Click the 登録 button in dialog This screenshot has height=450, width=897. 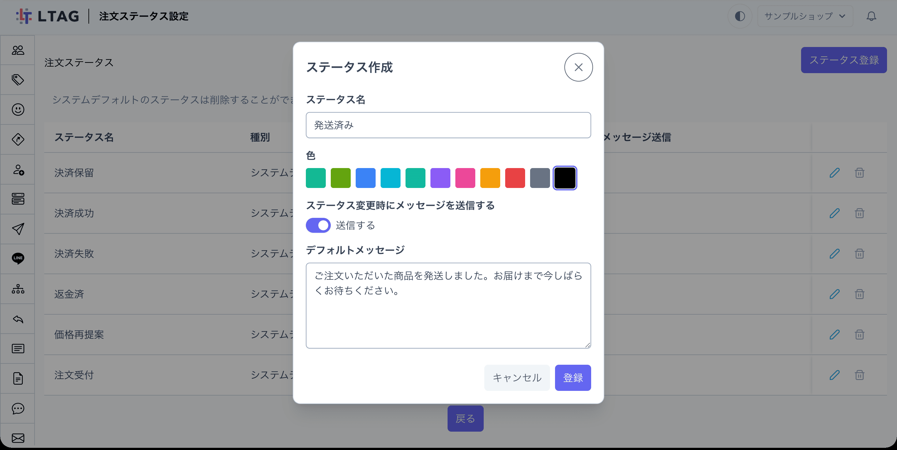click(573, 377)
